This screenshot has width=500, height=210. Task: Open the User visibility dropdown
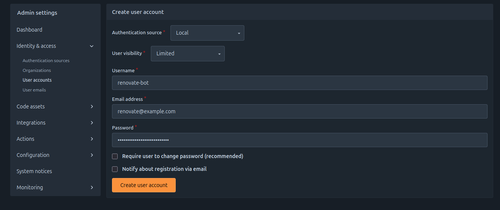[x=188, y=53]
